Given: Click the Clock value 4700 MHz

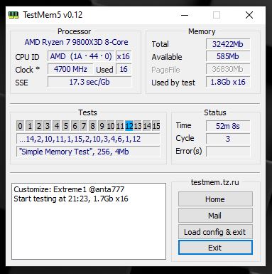Looking at the screenshot, I should 70,69.
